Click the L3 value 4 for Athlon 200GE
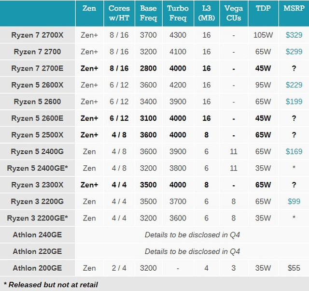This screenshot has height=291, width=309. (x=207, y=268)
